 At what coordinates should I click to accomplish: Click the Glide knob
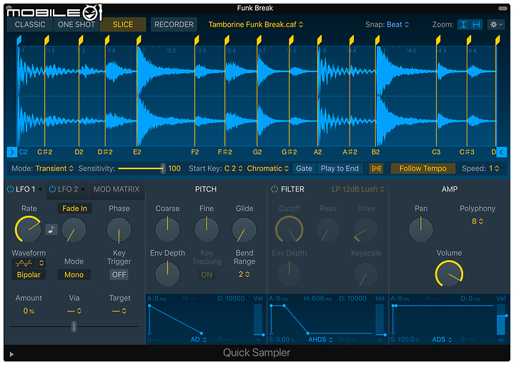(x=244, y=230)
